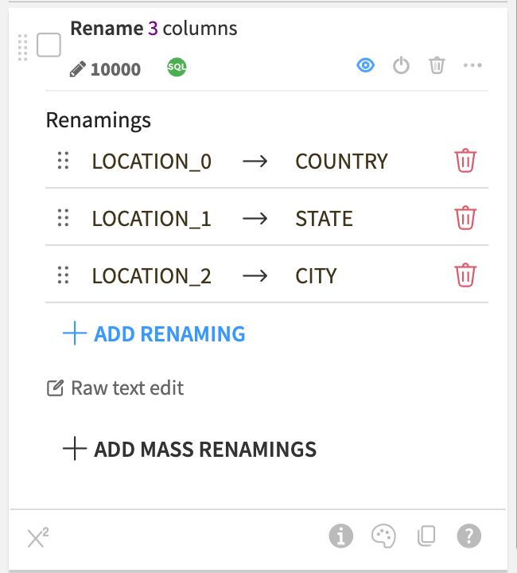
Task: Click the pencil icon beside 10000
Action: click(77, 69)
